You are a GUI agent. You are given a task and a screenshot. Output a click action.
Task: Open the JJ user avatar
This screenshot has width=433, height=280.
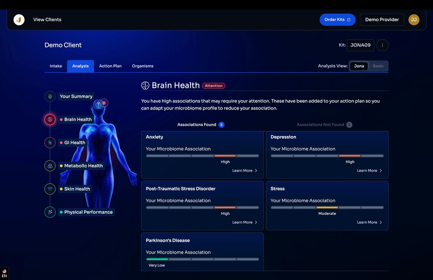point(414,20)
